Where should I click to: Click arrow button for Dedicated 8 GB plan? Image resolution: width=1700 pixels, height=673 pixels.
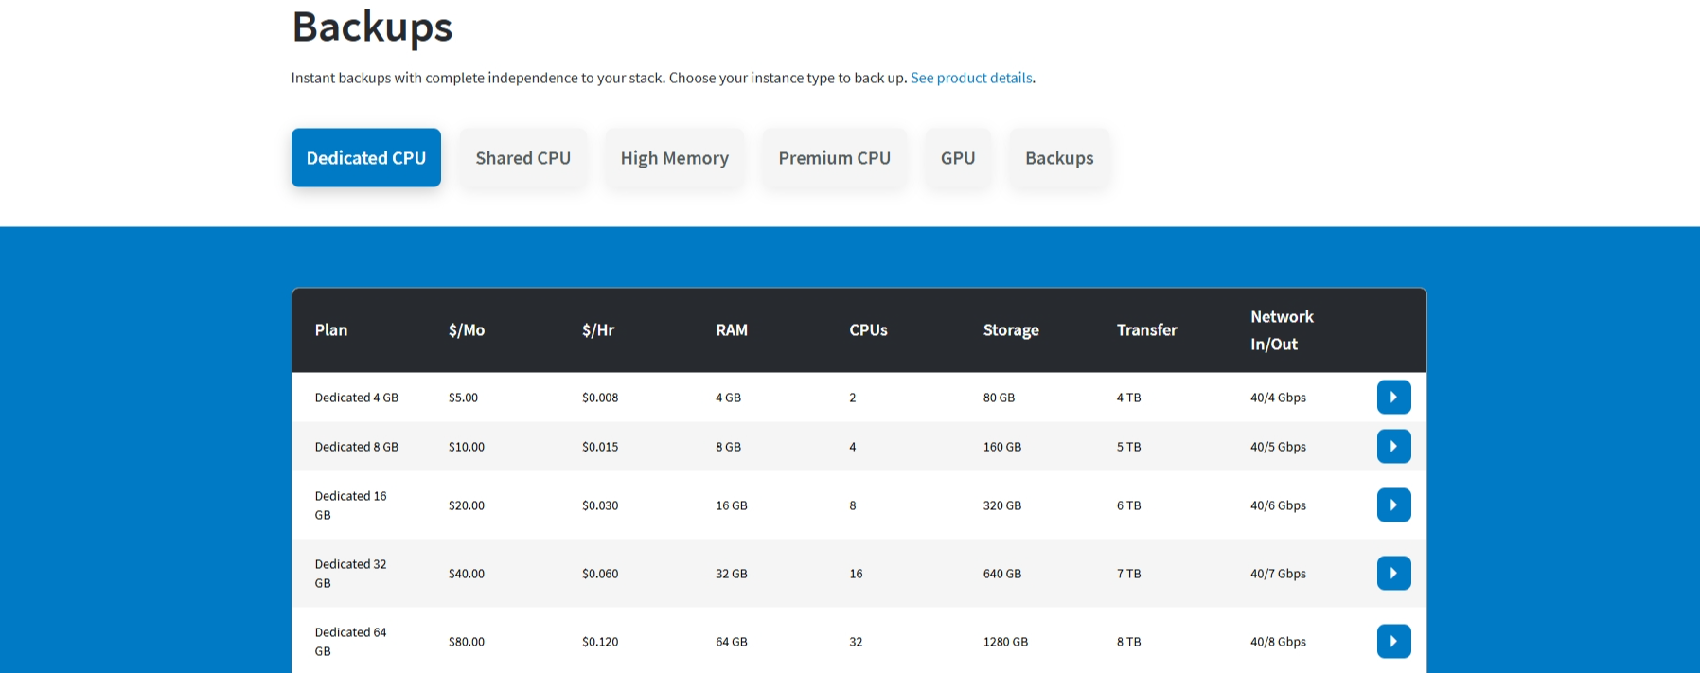click(x=1393, y=447)
